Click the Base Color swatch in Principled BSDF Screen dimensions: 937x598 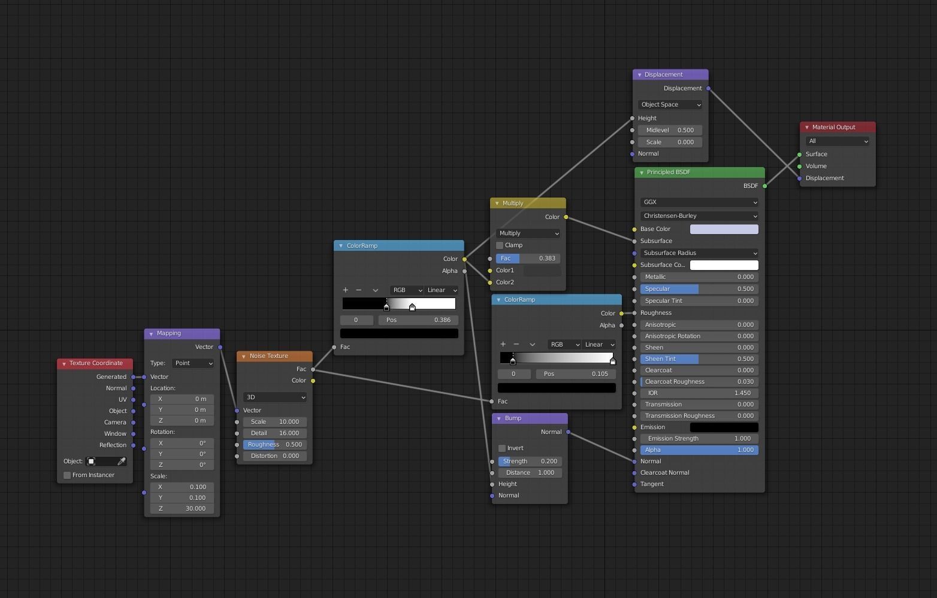[724, 229]
